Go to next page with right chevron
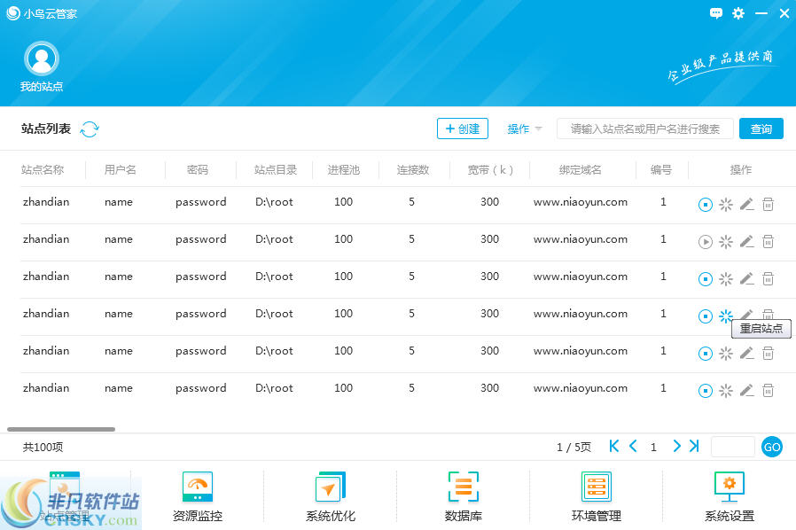Screen dimensions: 796x530 point(676,447)
